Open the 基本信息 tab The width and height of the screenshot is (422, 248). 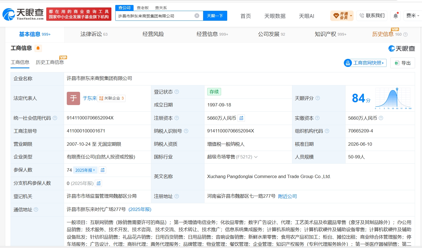coord(35,34)
